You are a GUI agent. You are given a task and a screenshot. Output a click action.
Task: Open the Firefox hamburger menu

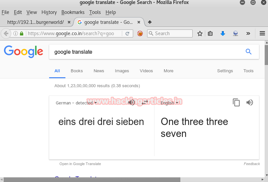click(x=262, y=33)
